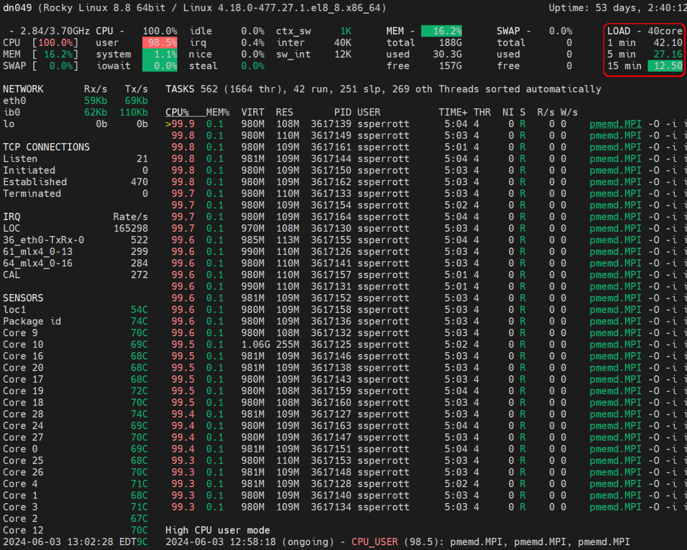Select the loc1 54C sensor row

point(76,310)
